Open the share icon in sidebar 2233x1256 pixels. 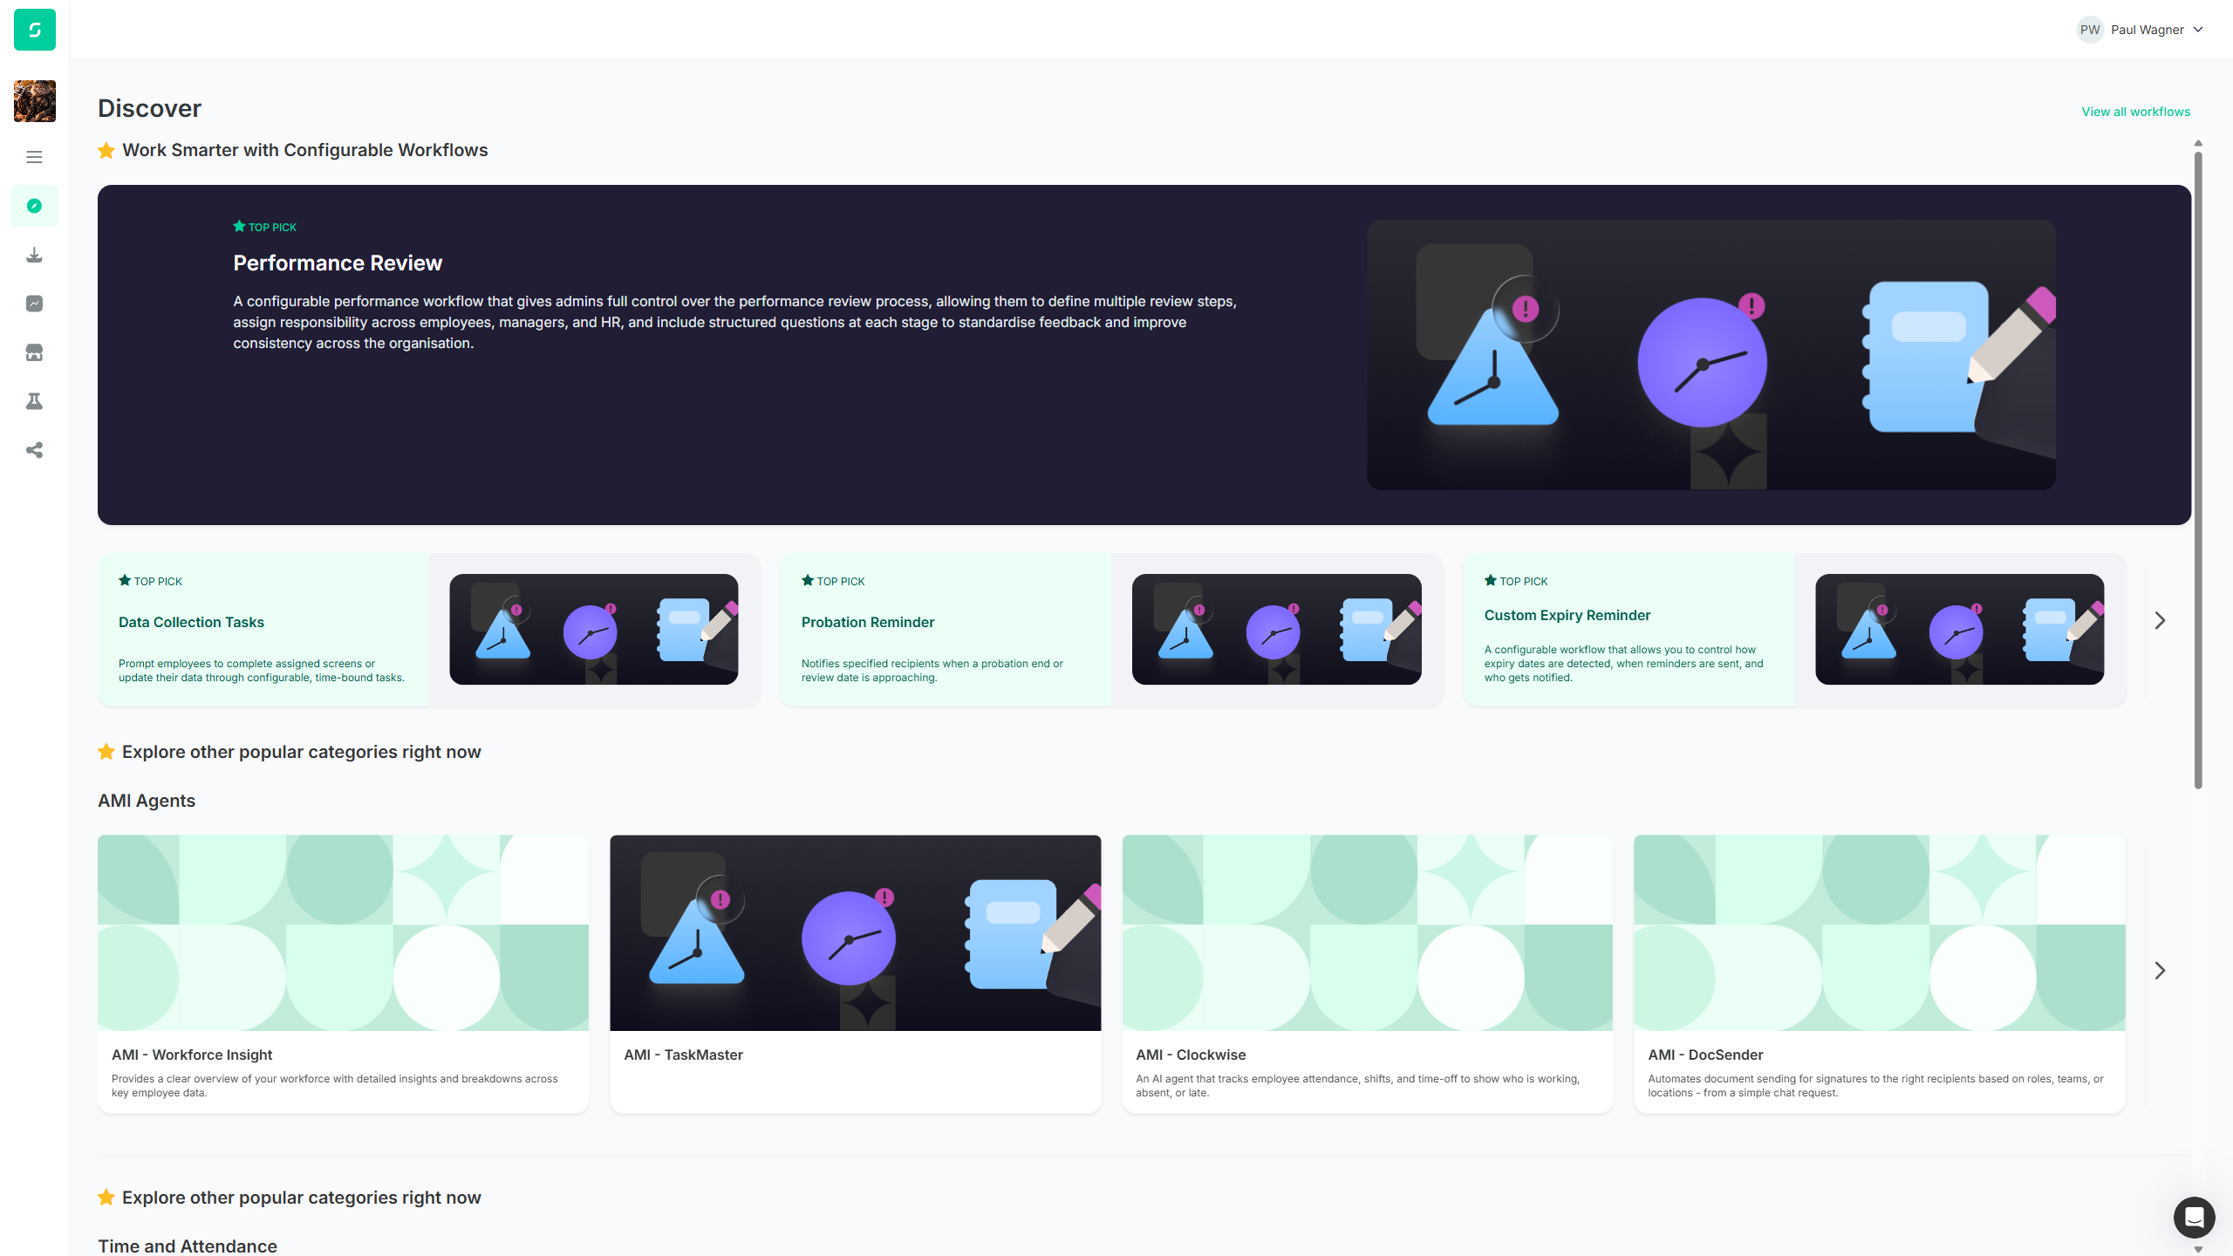click(34, 450)
